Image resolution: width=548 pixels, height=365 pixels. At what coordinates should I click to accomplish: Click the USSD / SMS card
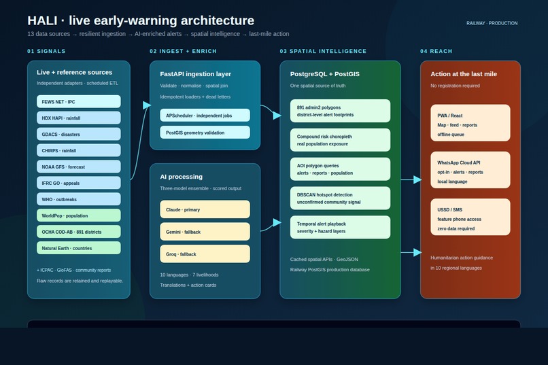click(470, 217)
